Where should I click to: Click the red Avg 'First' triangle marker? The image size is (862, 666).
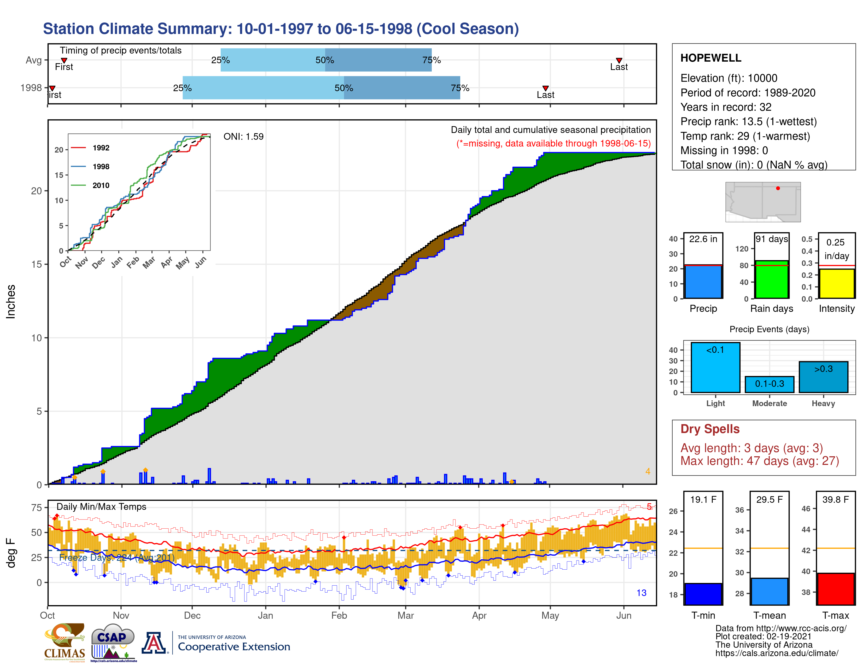pyautogui.click(x=64, y=60)
